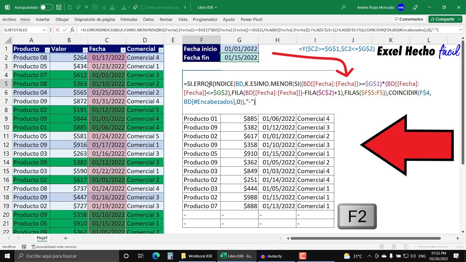Click zoom in plus button
This screenshot has width=466, height=262.
[450, 246]
